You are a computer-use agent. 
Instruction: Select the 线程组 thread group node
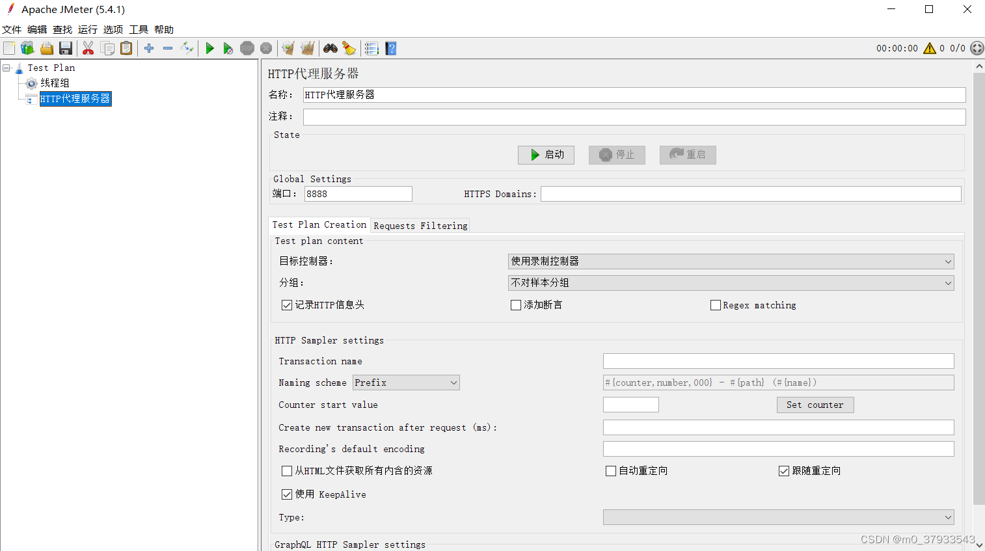tap(55, 83)
